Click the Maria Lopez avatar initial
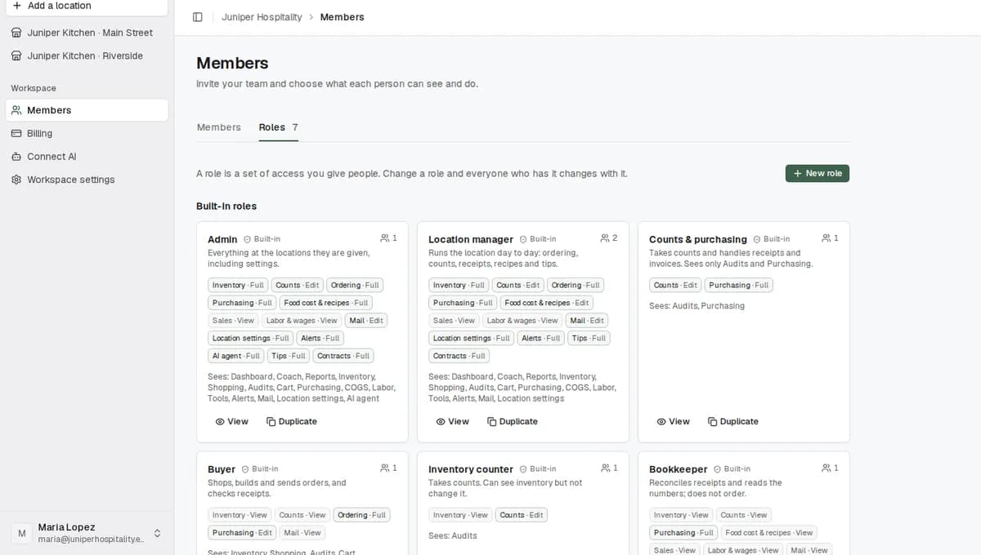 pyautogui.click(x=22, y=533)
